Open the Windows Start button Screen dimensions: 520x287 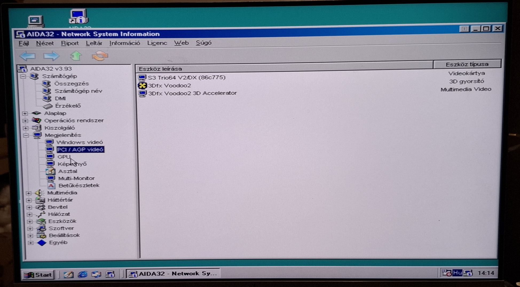pos(38,275)
